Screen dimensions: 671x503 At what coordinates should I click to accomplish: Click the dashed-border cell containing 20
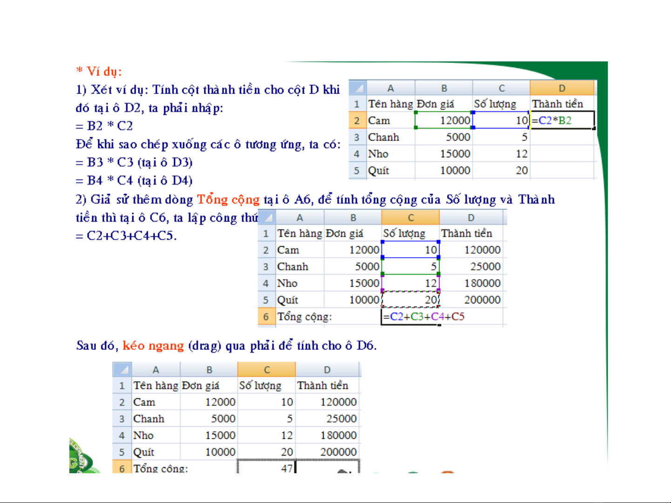point(410,300)
